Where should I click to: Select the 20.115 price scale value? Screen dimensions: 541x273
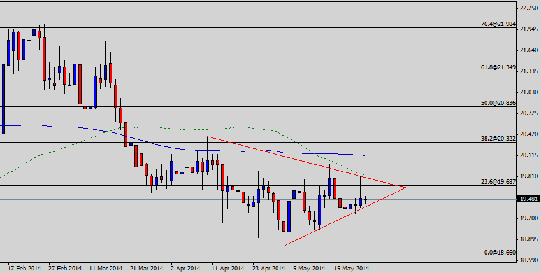(529, 155)
